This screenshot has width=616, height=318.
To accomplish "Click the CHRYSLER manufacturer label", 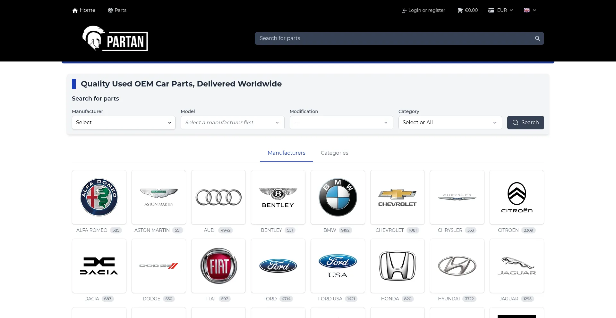I will [x=450, y=230].
